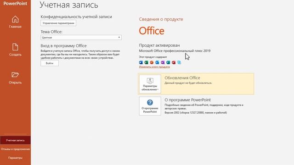Open the Создать new document page
Screen dimensions: 294x165
(x=15, y=50)
